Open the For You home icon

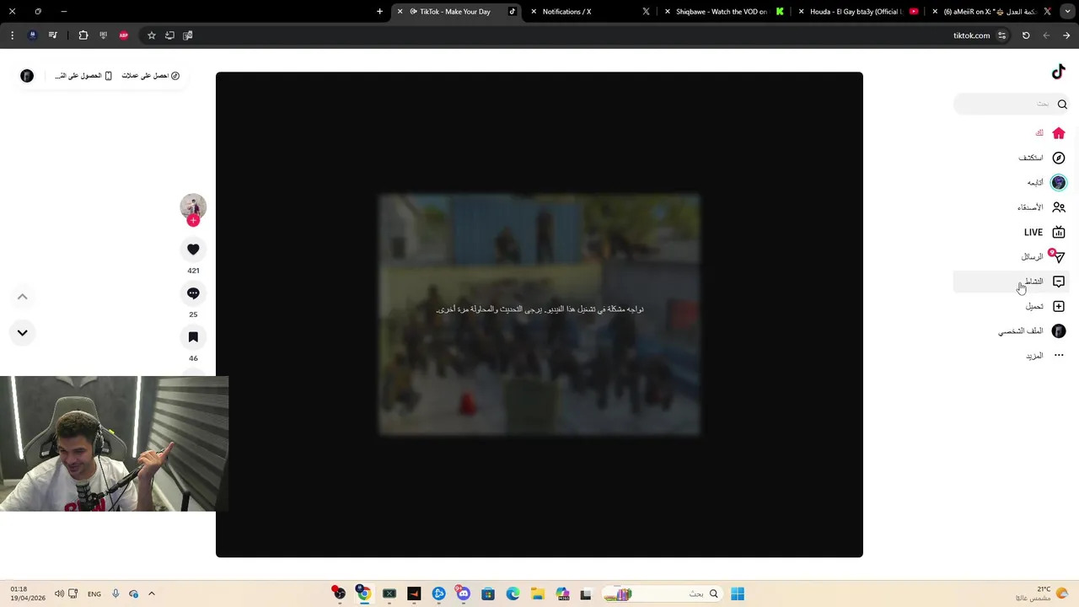pos(1059,133)
